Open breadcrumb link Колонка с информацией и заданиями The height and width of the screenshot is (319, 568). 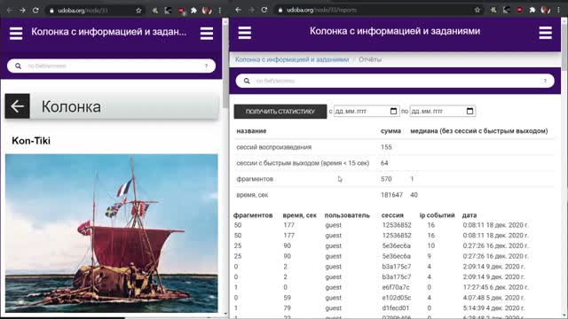pos(292,59)
